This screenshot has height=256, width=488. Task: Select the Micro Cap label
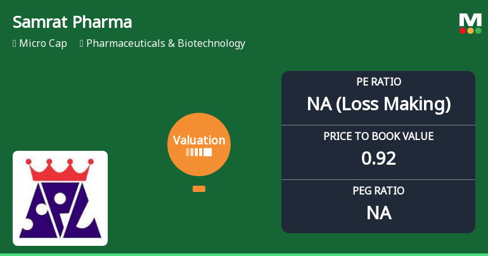tap(42, 44)
